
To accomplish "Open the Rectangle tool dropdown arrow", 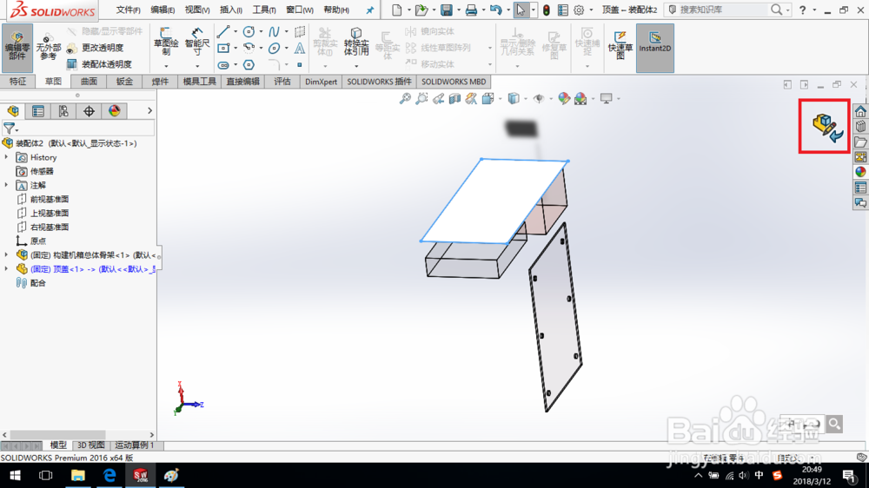I will (235, 48).
